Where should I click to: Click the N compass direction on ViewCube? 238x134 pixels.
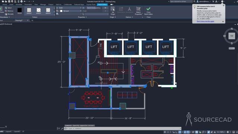[232, 29]
